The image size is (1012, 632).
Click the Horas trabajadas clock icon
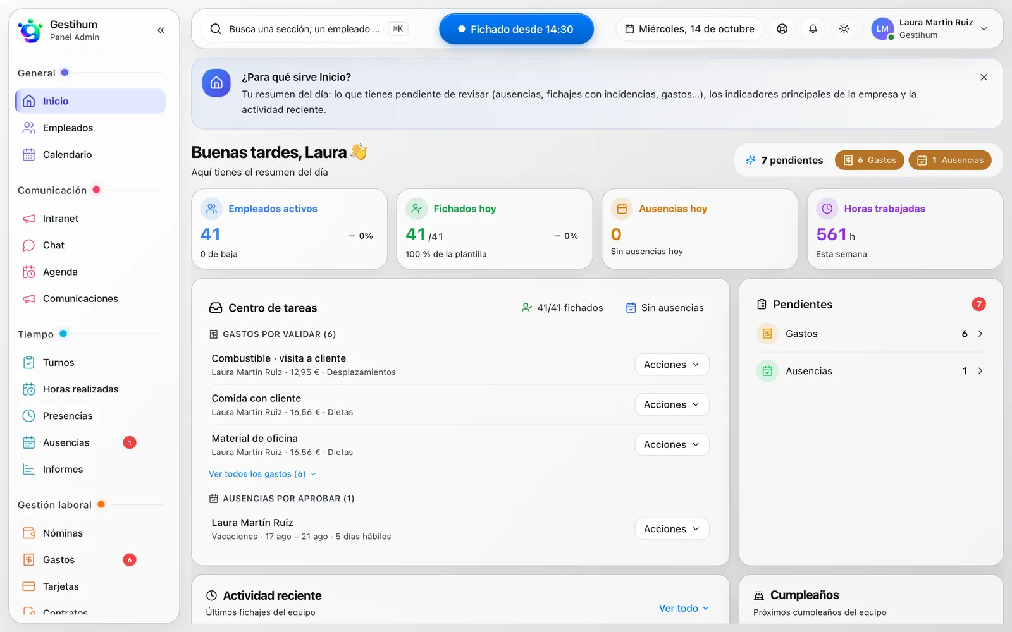click(827, 209)
